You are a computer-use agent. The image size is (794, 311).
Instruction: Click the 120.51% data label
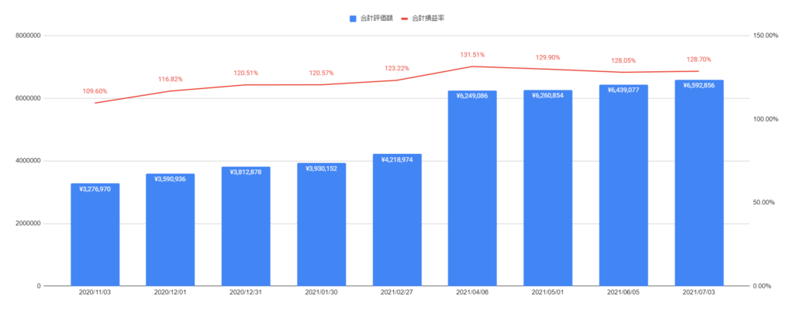pos(246,73)
